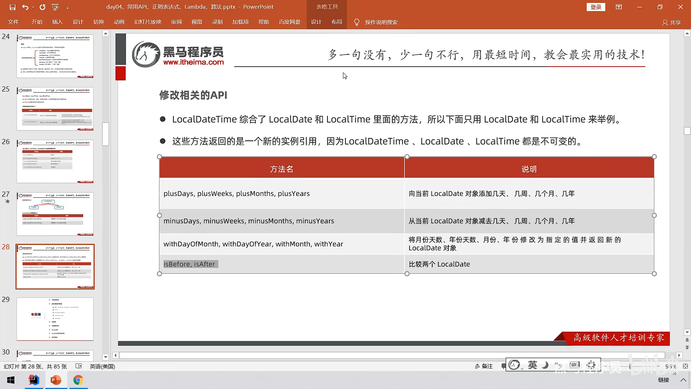Toggle the 英 input language mode
This screenshot has width=691, height=389.
[533, 365]
